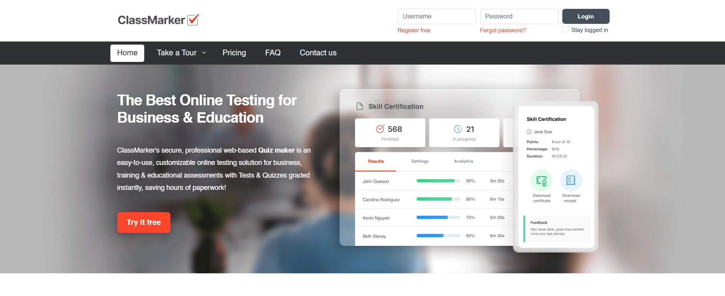Open the Pricing menu item
This screenshot has height=296, width=725.
pyautogui.click(x=234, y=53)
